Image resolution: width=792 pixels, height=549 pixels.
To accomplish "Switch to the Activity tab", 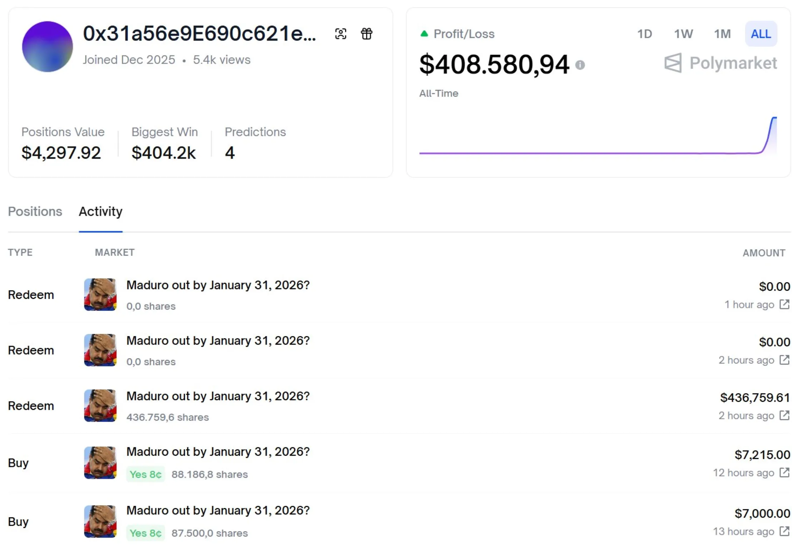I will [100, 212].
